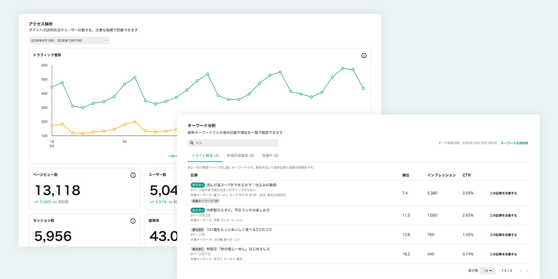Image resolution: width=558 pixels, height=279 pixels.
Task: Click the pagination text 1-4 / 4
Action: pyautogui.click(x=506, y=271)
